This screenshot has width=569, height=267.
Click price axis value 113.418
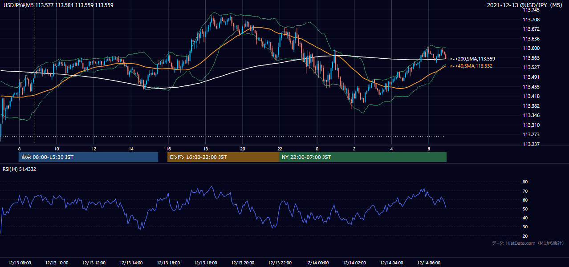click(531, 96)
